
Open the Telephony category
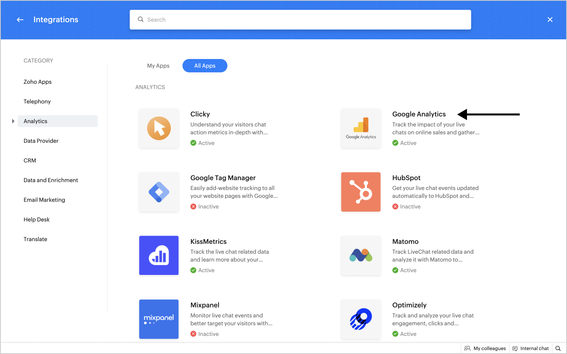pos(37,101)
